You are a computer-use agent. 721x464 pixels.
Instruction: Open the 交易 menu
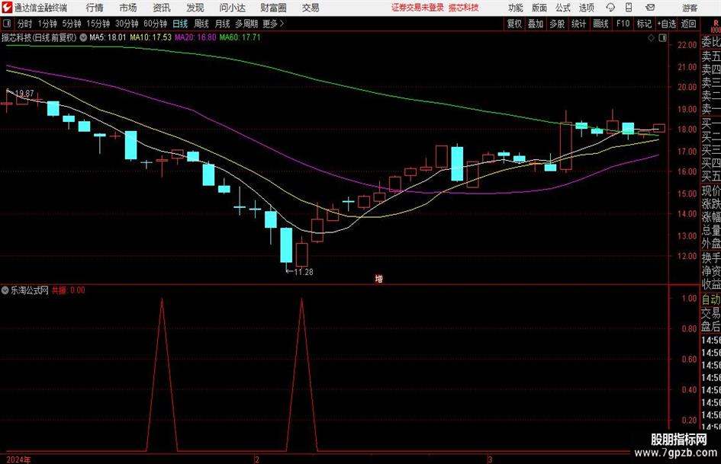click(x=311, y=8)
